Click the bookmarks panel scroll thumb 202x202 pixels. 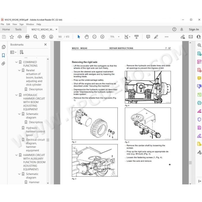(48, 140)
